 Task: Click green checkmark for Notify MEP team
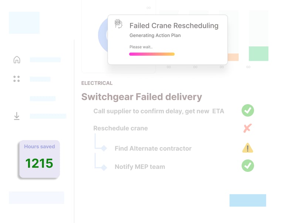[x=248, y=166]
